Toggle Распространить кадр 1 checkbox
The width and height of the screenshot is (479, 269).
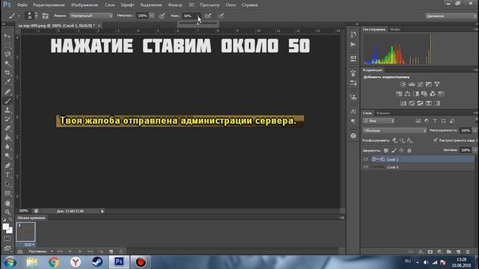[x=436, y=140]
